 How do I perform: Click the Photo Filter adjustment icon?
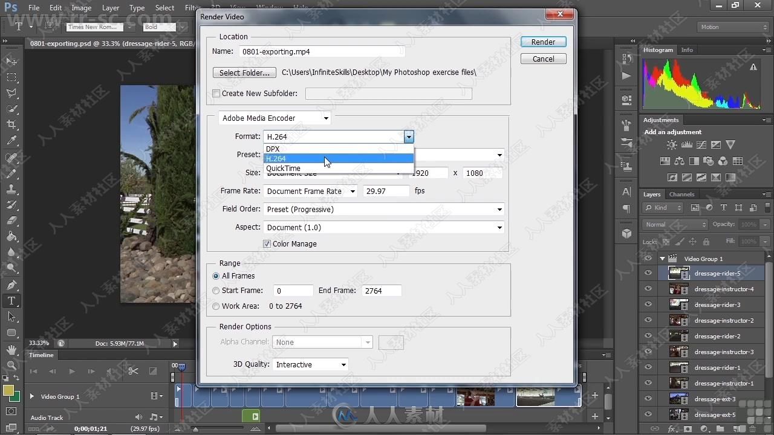coord(708,161)
